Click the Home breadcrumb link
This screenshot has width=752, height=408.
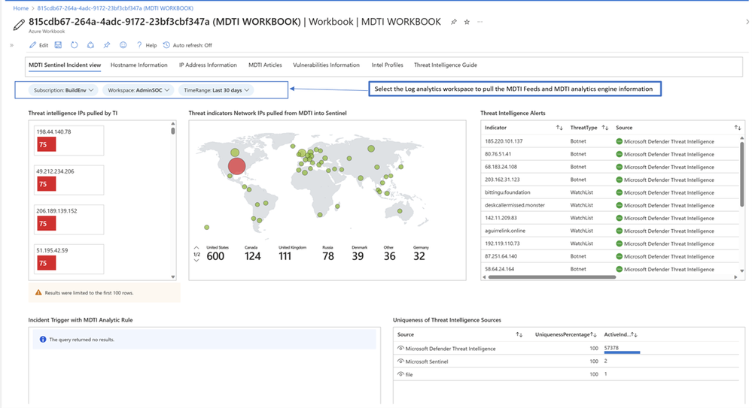[x=20, y=8]
